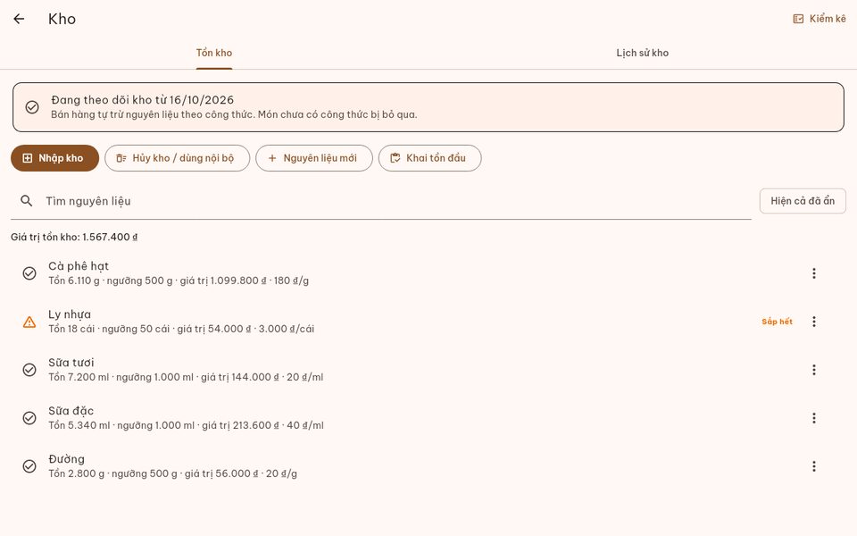This screenshot has width=857, height=536.
Task: Add new ingredient with Nguyên liệu mới
Action: coord(314,158)
